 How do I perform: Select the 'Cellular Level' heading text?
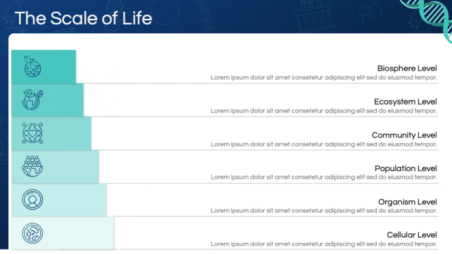pos(412,235)
